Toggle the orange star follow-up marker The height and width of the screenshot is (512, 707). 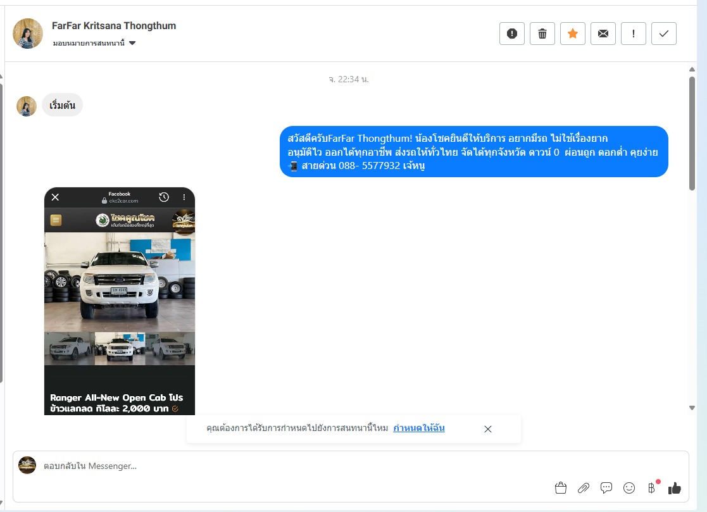click(573, 34)
